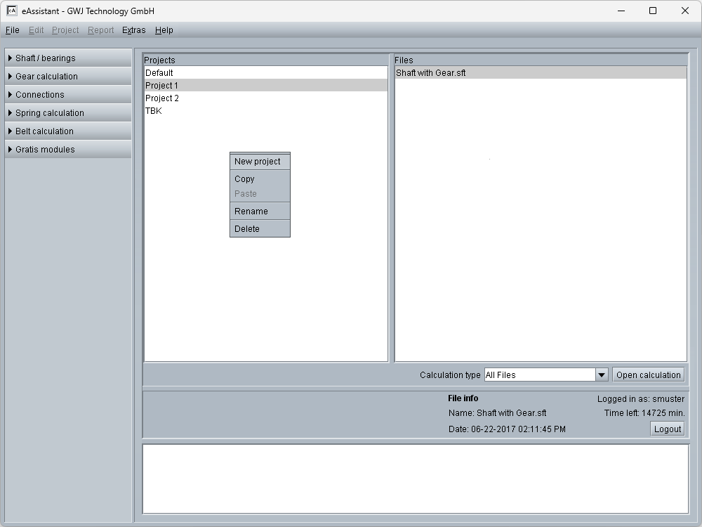Image resolution: width=702 pixels, height=527 pixels.
Task: Expand the Spring calculation section
Action: click(68, 113)
